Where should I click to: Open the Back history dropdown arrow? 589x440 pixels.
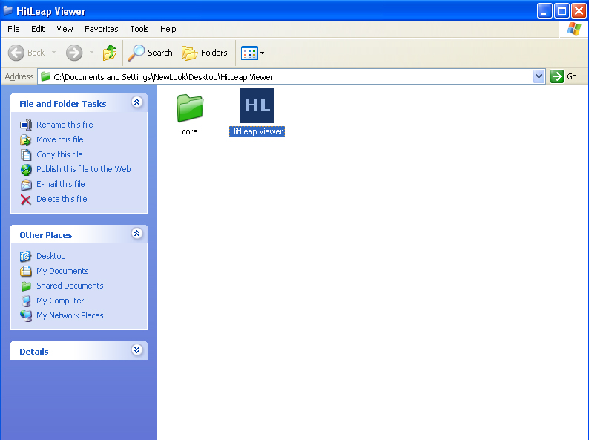pyautogui.click(x=53, y=53)
